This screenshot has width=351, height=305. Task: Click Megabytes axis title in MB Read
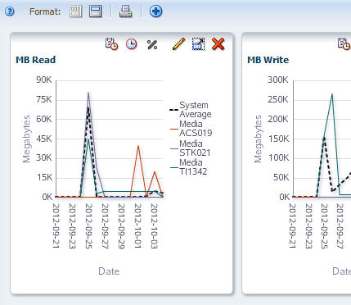[26, 139]
